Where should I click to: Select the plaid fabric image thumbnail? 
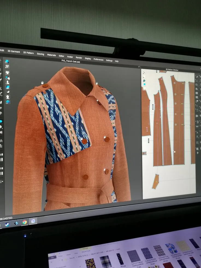point(106,261)
